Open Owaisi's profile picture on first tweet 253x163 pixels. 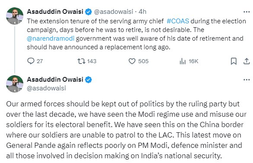pyautogui.click(x=15, y=16)
